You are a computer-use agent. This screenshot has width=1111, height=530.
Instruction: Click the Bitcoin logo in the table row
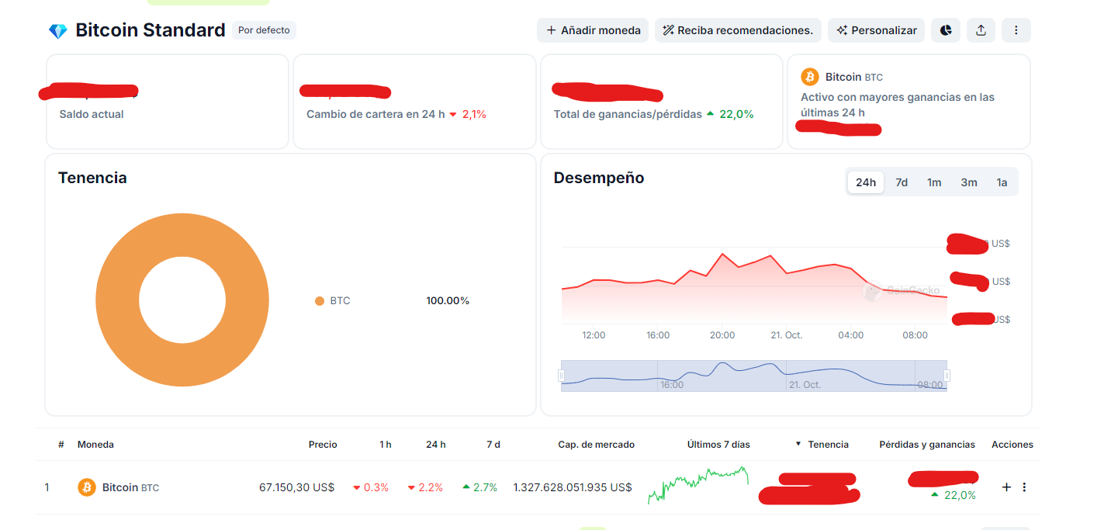pyautogui.click(x=87, y=487)
